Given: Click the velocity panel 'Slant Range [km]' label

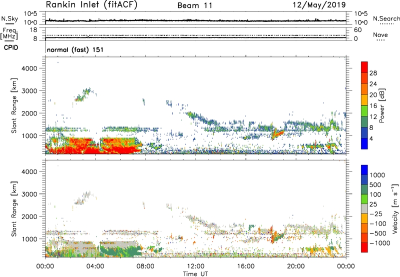Looking at the screenshot, I should 14,208.
